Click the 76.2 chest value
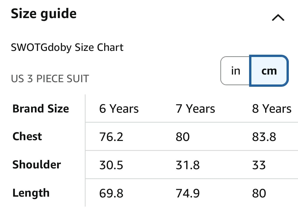The image size is (298, 216). [111, 137]
